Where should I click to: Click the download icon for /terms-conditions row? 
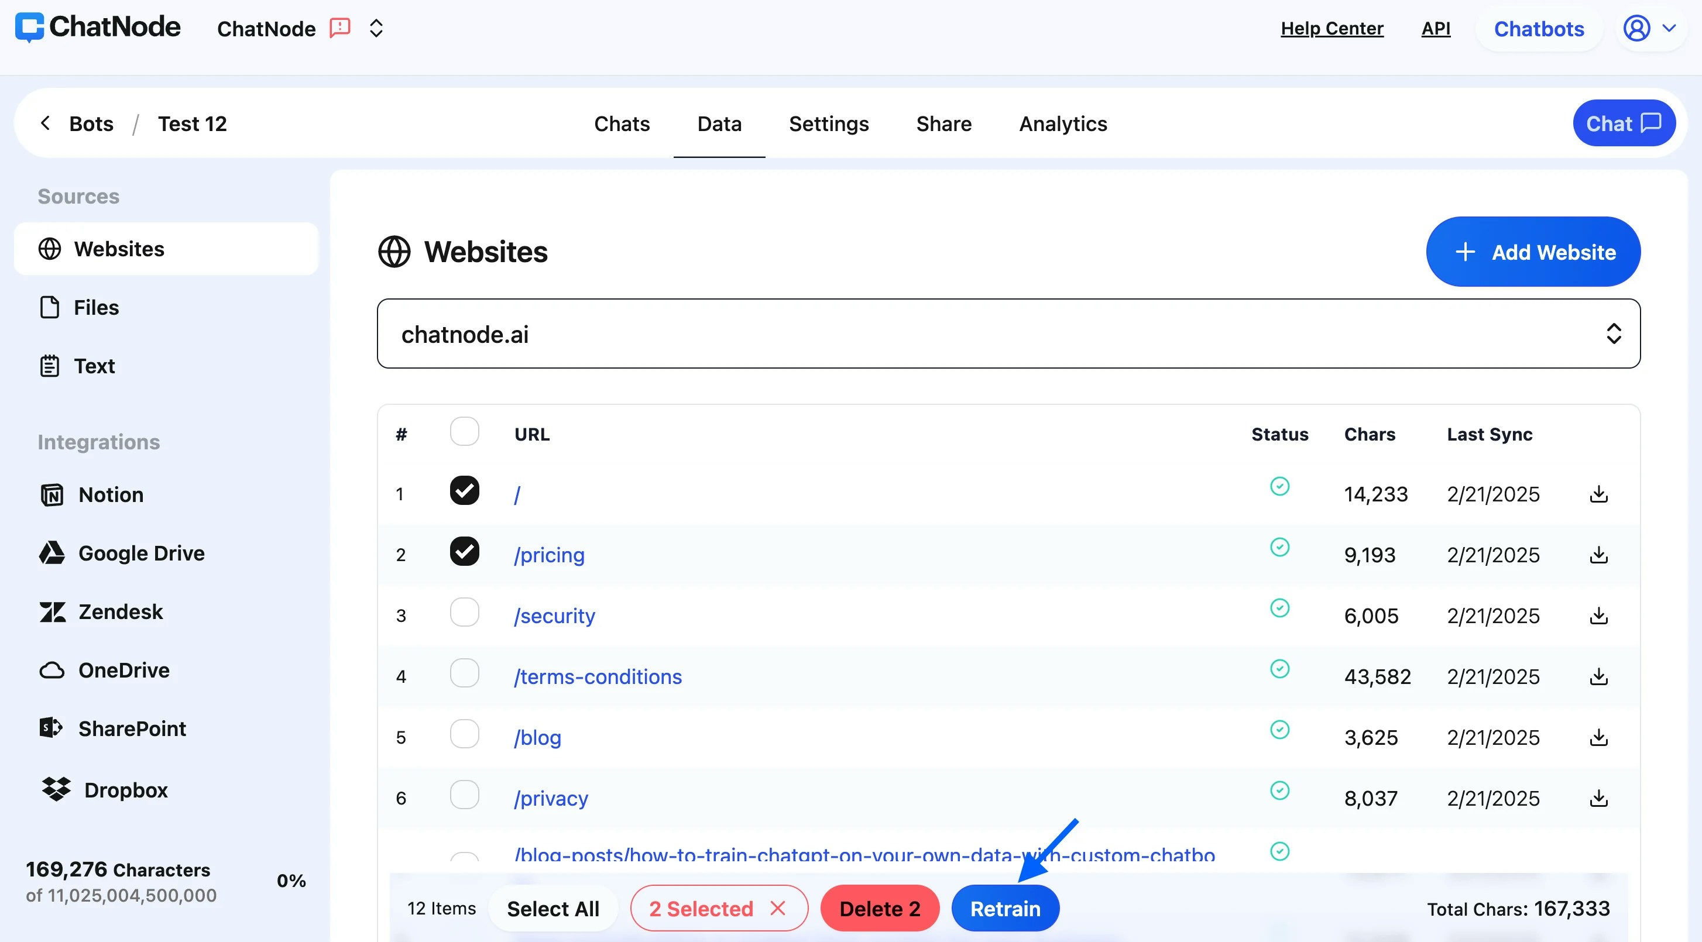click(1598, 676)
